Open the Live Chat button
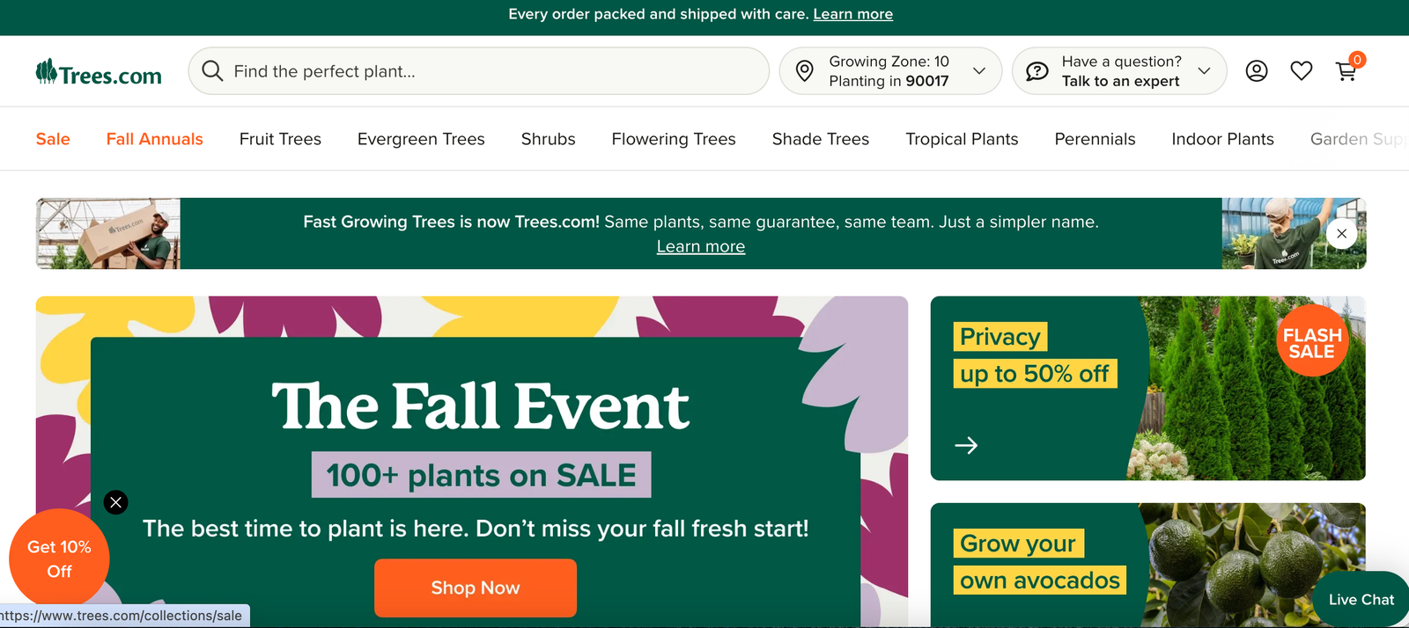 pyautogui.click(x=1361, y=599)
